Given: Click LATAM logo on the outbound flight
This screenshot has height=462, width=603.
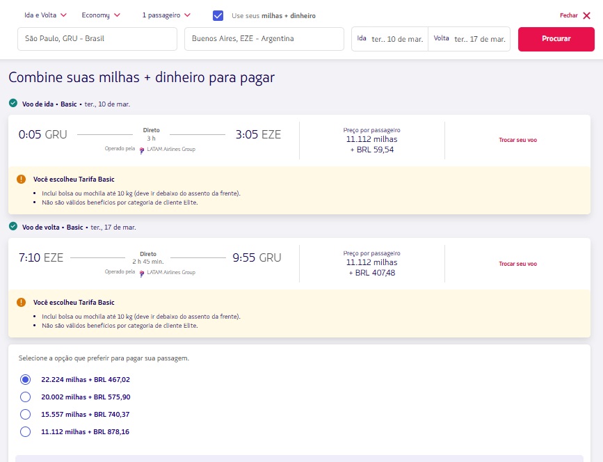Looking at the screenshot, I should [142, 150].
